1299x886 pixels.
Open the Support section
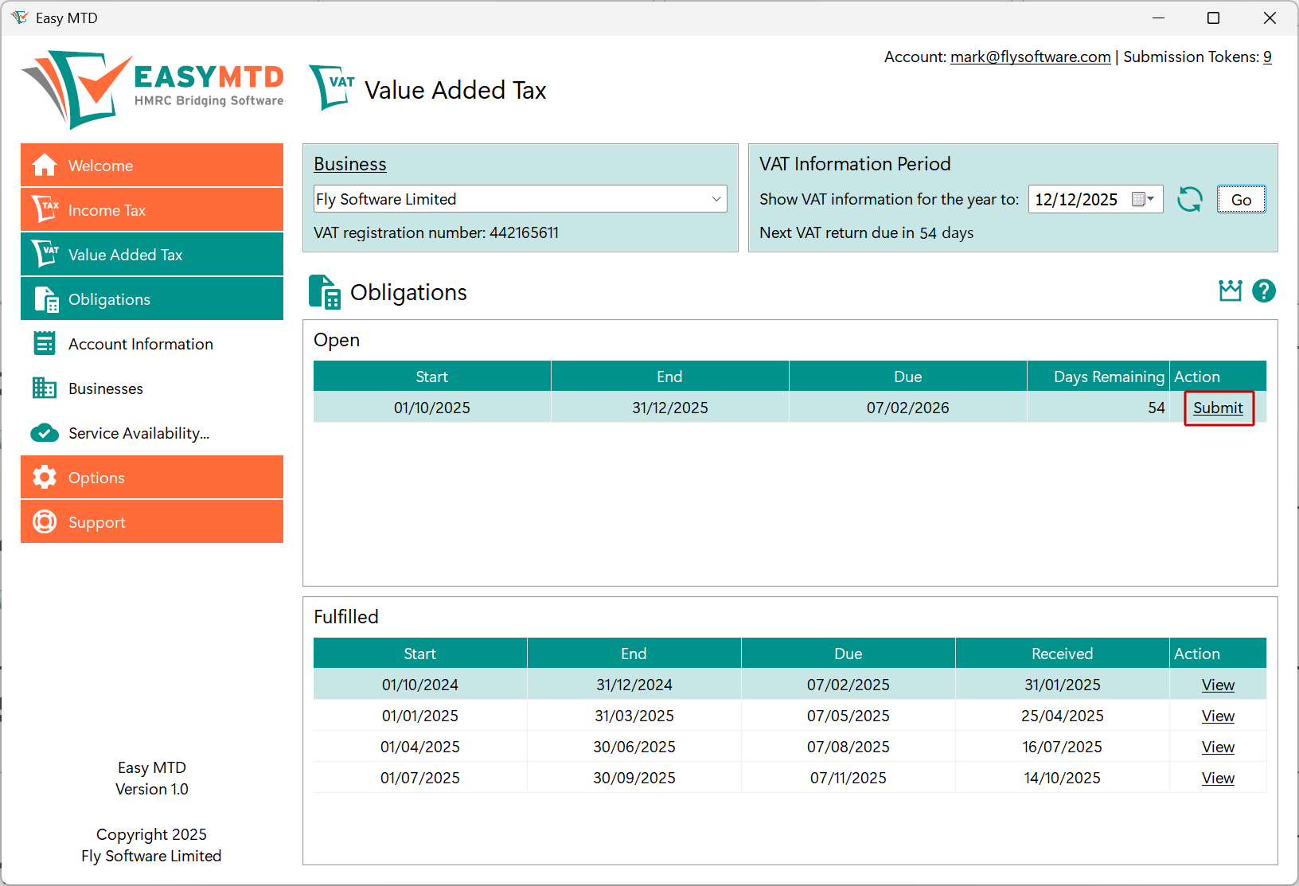(x=97, y=521)
